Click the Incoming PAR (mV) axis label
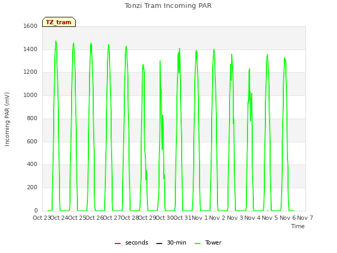 7,120
